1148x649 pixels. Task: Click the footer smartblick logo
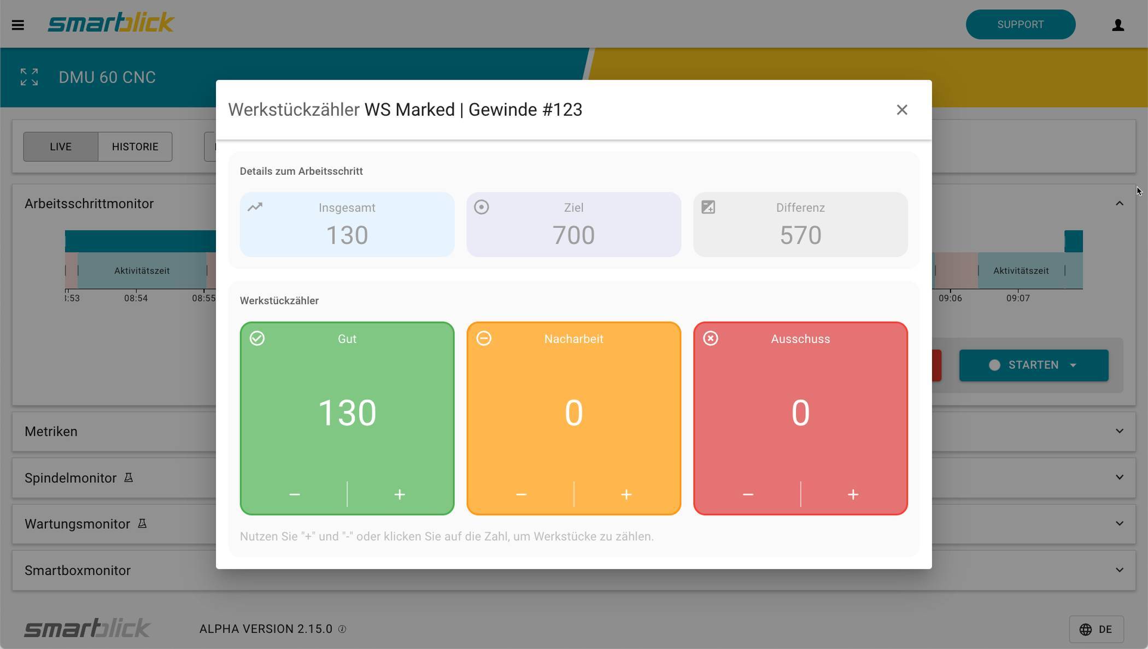coord(87,628)
